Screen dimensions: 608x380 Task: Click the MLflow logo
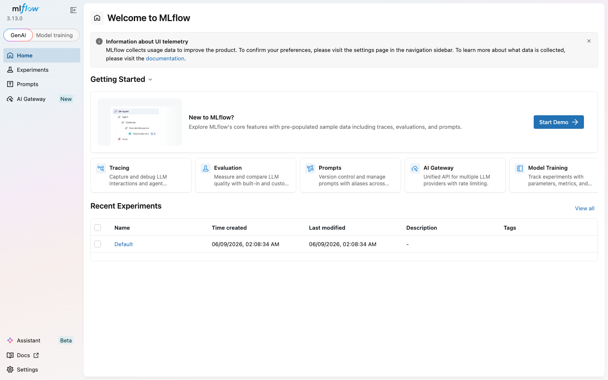[x=26, y=8]
